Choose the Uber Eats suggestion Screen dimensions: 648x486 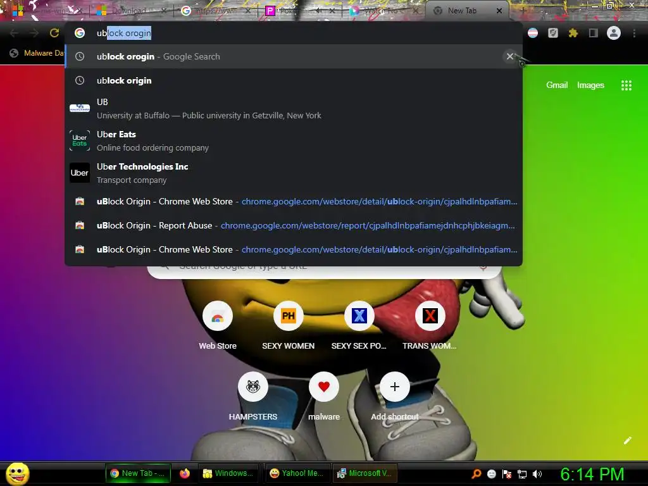(294, 140)
